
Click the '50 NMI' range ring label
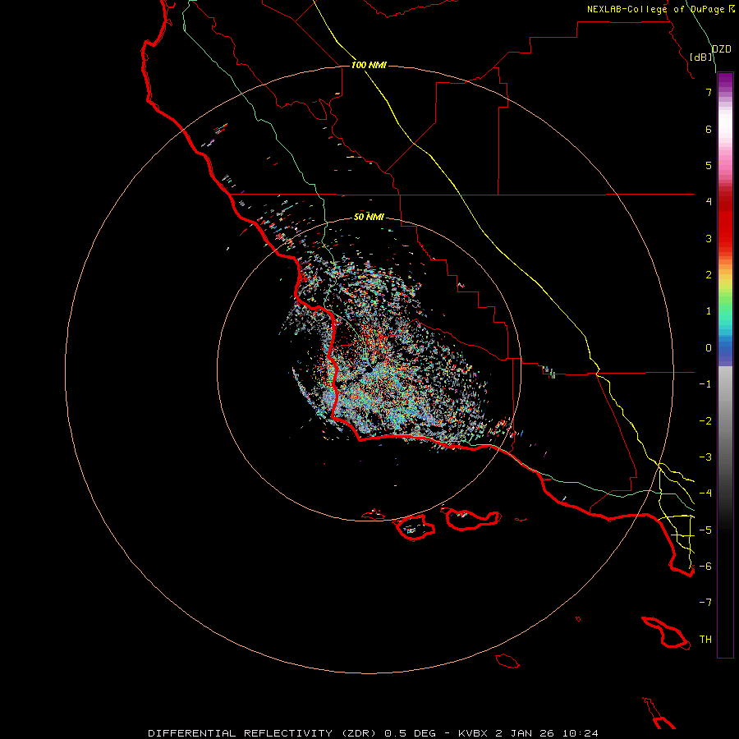369,217
